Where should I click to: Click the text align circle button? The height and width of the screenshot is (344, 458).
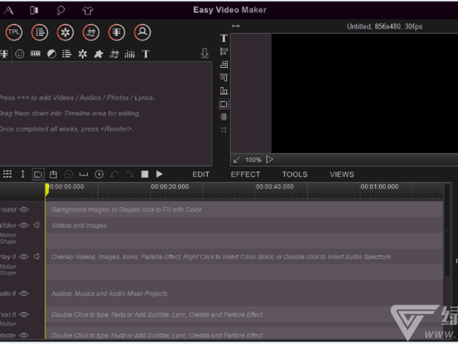click(x=117, y=32)
